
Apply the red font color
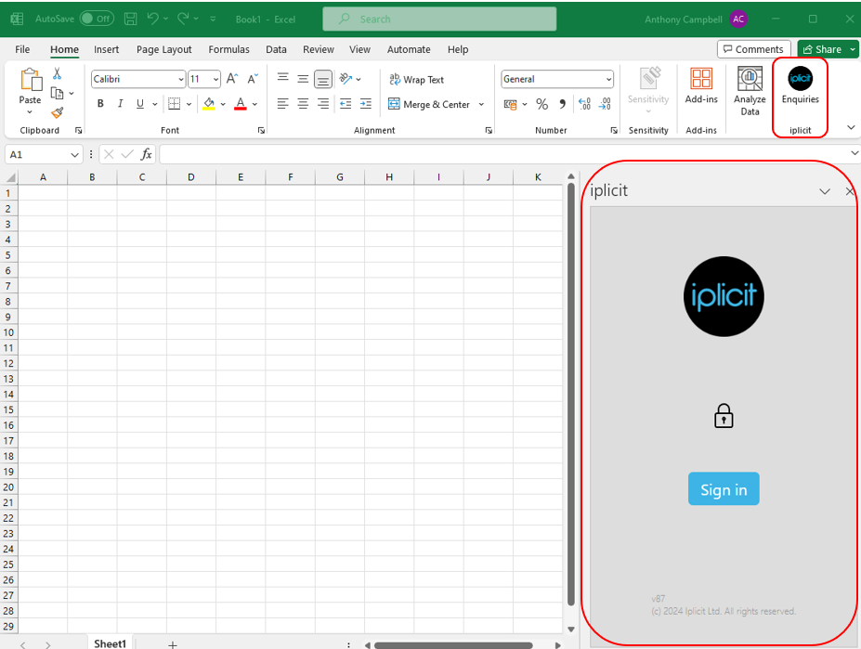[x=240, y=104]
